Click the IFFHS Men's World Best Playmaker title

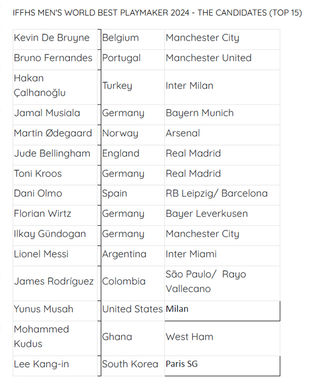157,13
